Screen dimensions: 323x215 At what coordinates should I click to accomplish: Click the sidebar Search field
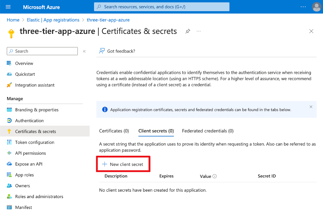42,51
